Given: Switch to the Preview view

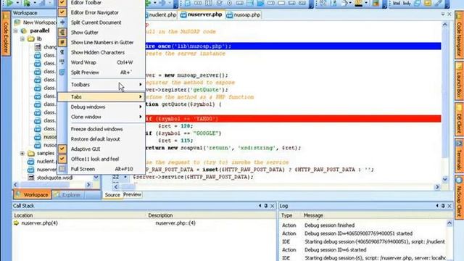Looking at the screenshot, I should click(132, 194).
